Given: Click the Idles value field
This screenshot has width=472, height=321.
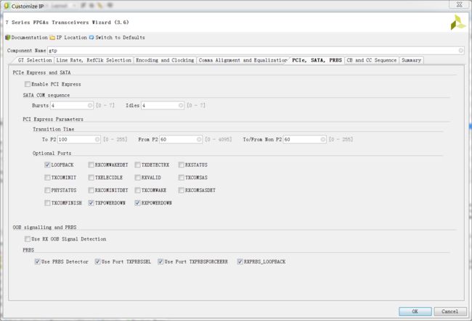Looking at the screenshot, I should (x=163, y=105).
